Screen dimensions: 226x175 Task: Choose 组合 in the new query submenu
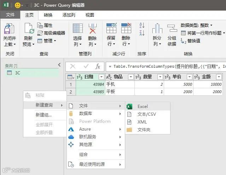click(x=96, y=155)
